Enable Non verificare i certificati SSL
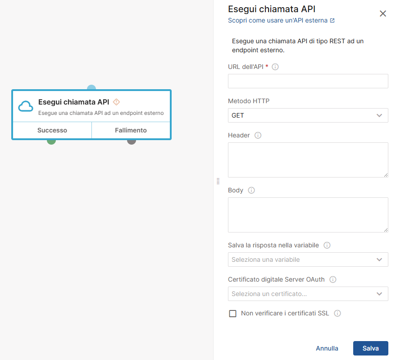The width and height of the screenshot is (396, 360). coord(233,314)
